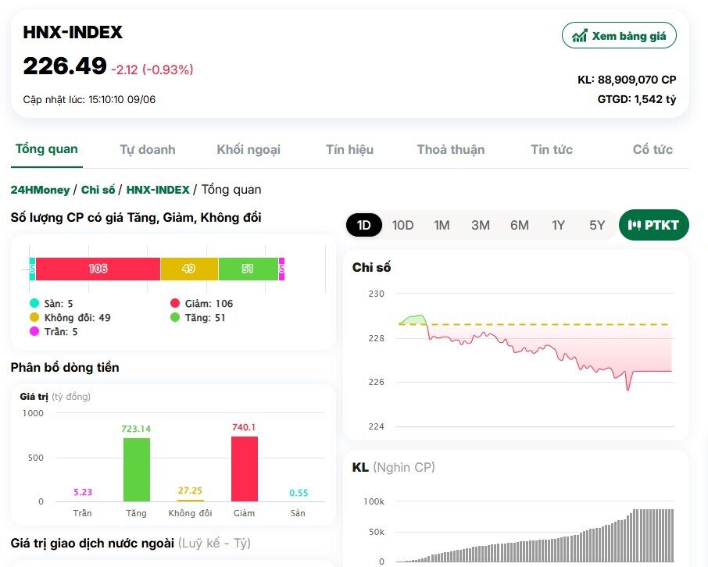The width and height of the screenshot is (708, 567).
Task: Toggle the Không đổi: 49 legend dot
Action: pos(34,317)
